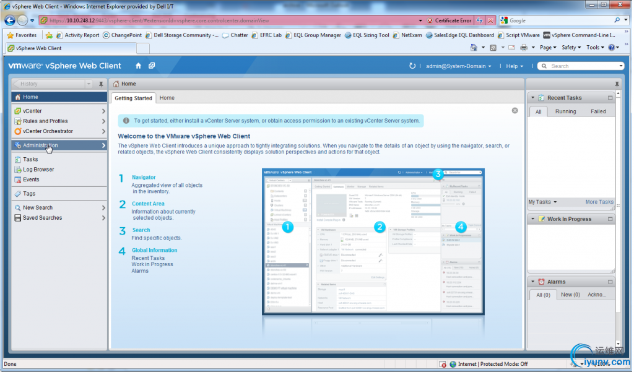This screenshot has width=634, height=372.
Task: Maximize the Recent Tasks panel
Action: 610,98
